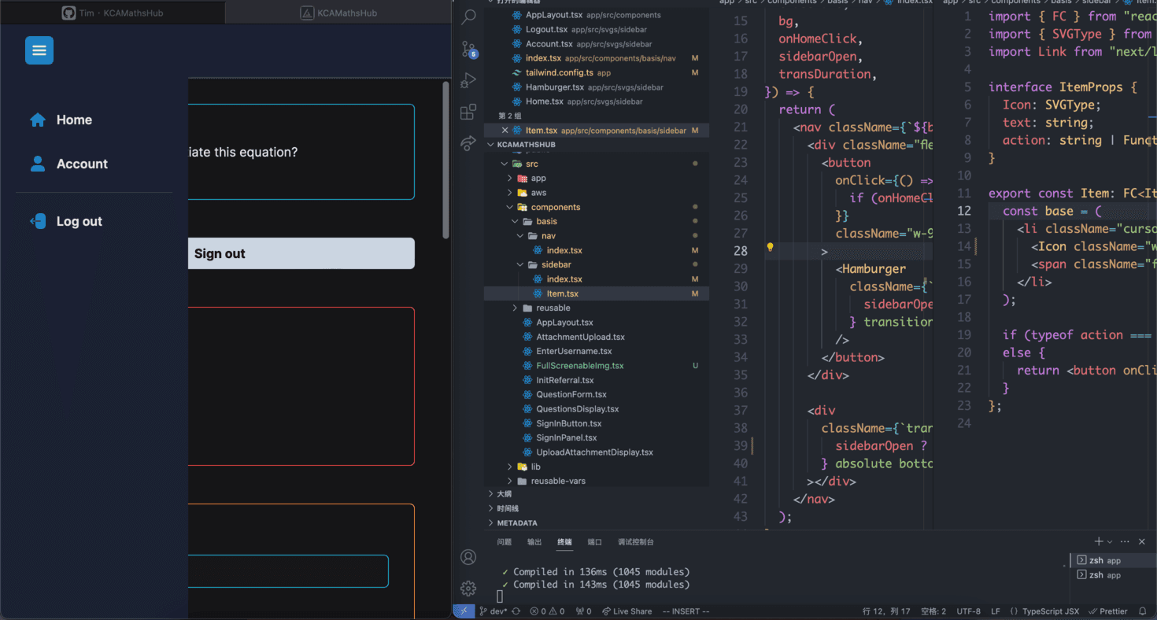Switch to the 输出 panel tab
The width and height of the screenshot is (1157, 620).
534,541
